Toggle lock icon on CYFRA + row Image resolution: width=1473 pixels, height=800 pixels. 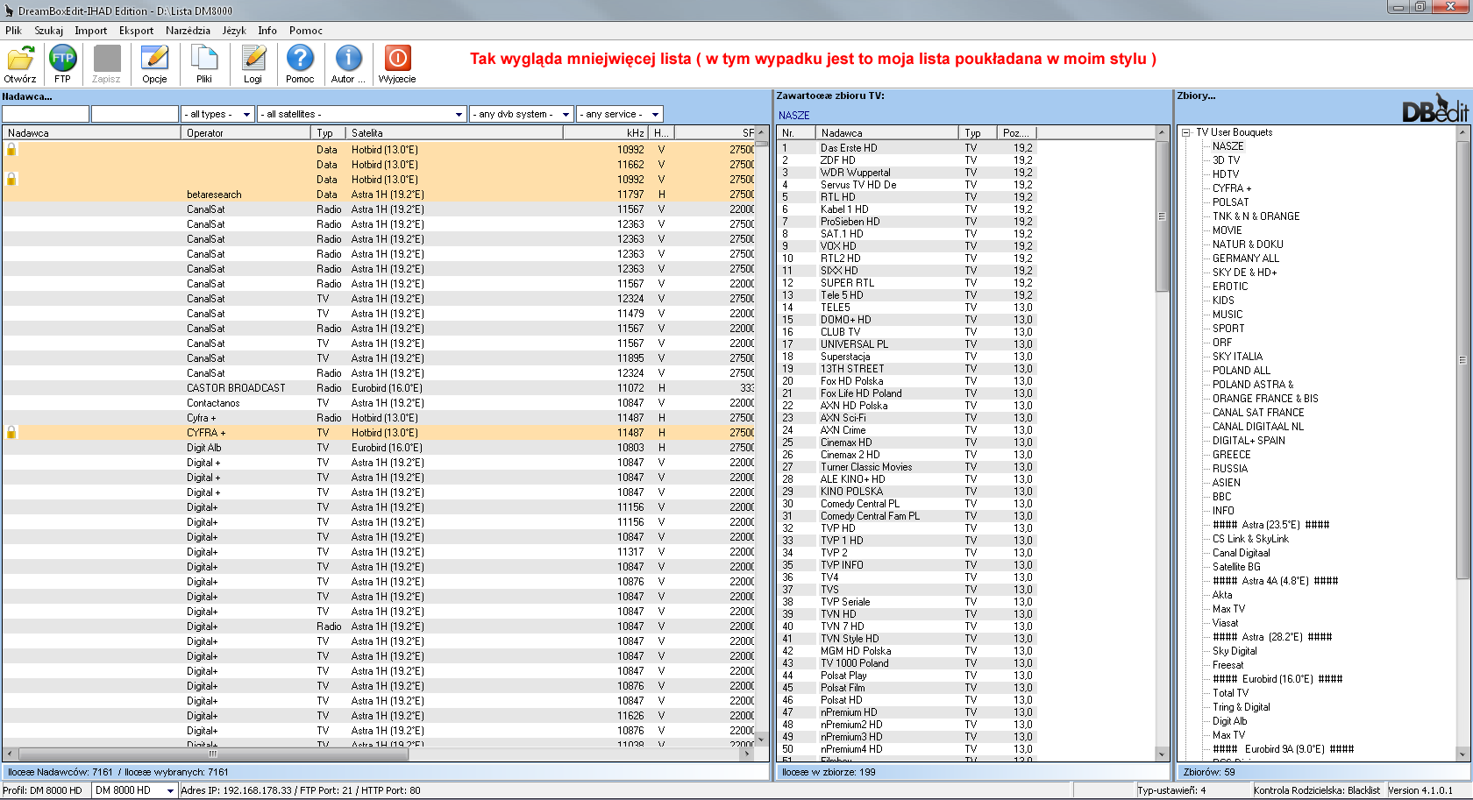11,433
